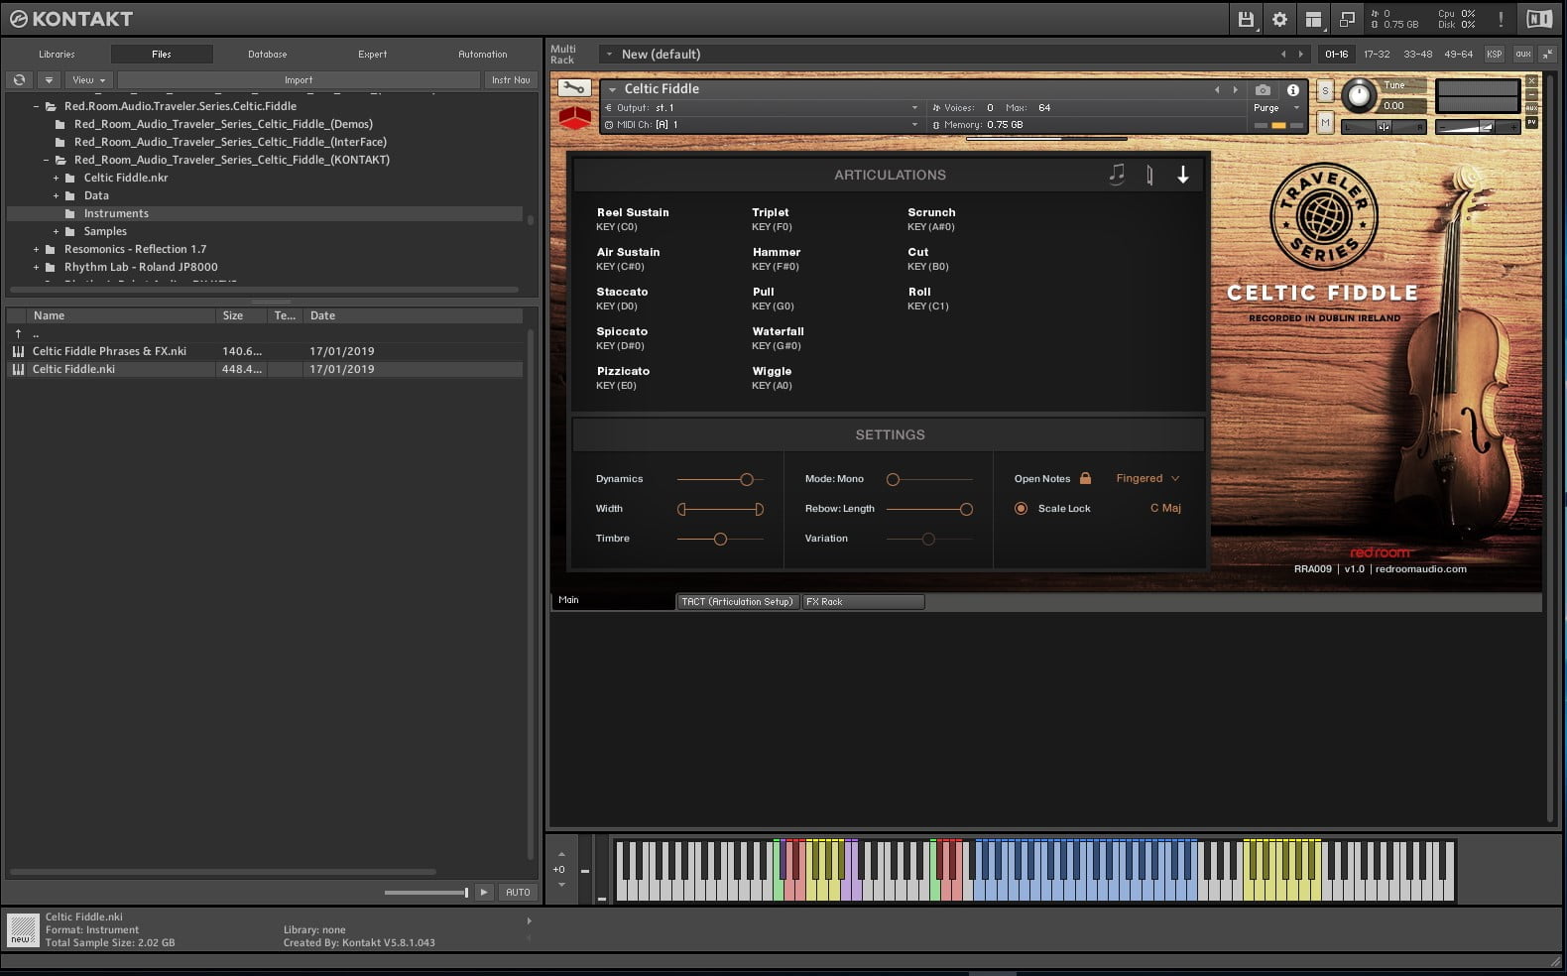Switch to the Expert tab
The width and height of the screenshot is (1567, 976).
click(x=373, y=54)
